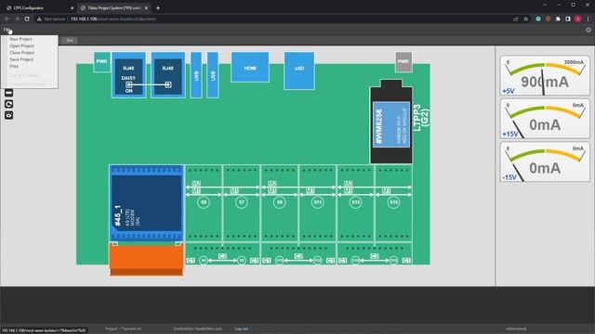595x334 pixels.
Task: Choose Close Project from File menu
Action: pos(22,53)
